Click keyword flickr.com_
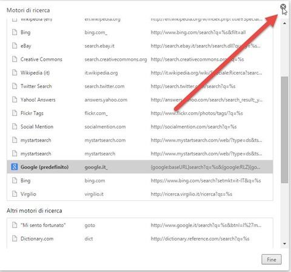Screen dimensions: 291x272 click(96, 114)
